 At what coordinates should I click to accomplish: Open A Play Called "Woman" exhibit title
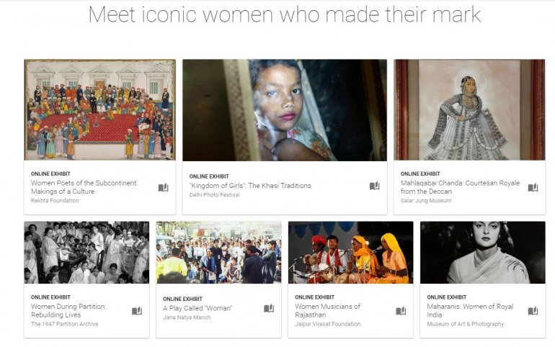[197, 308]
